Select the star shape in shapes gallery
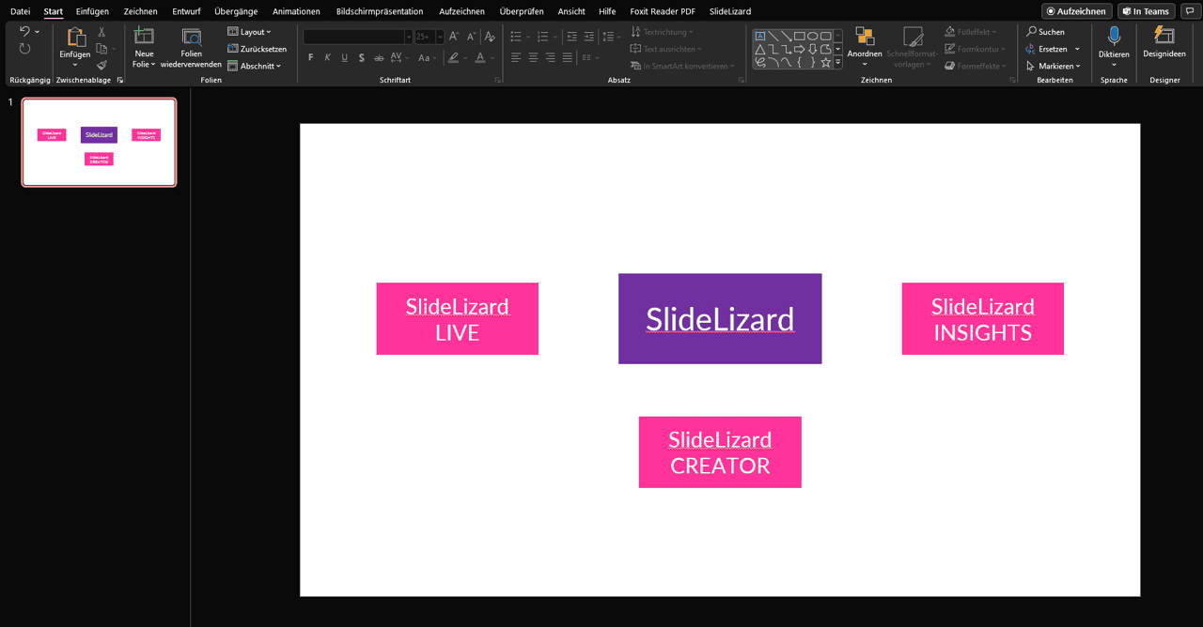Image resolution: width=1203 pixels, height=627 pixels. [x=825, y=63]
